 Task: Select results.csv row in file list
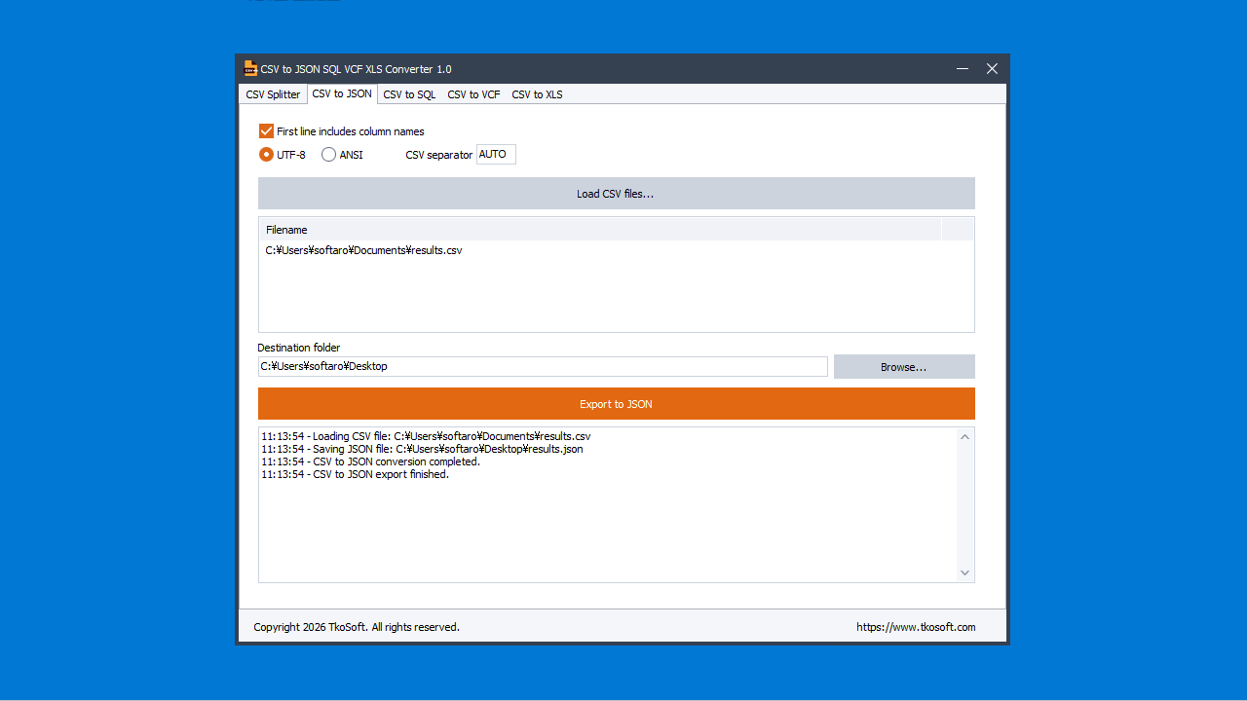click(616, 250)
